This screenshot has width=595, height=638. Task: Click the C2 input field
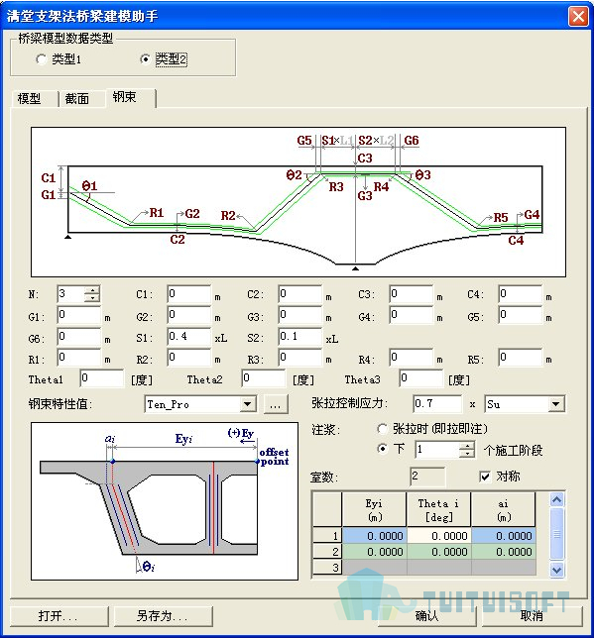(300, 294)
